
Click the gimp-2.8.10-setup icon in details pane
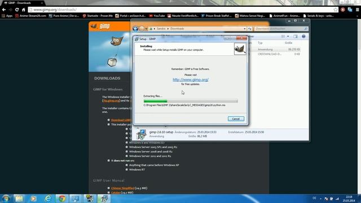[141, 134]
